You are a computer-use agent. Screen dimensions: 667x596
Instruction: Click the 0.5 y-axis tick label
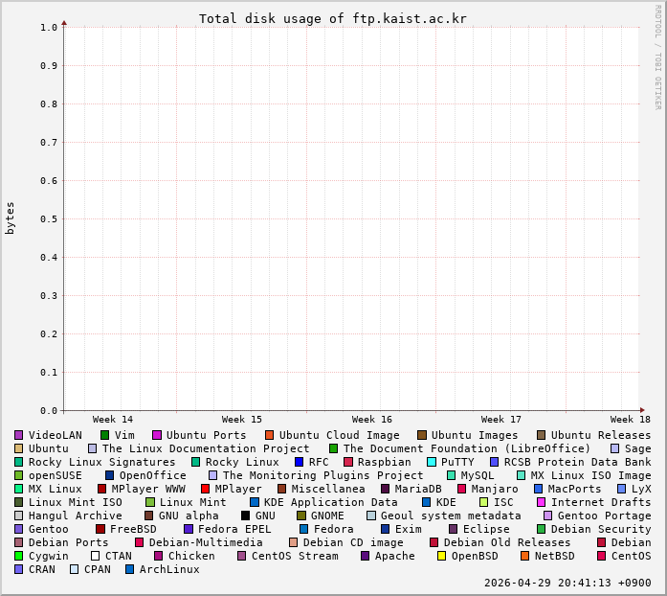point(49,218)
